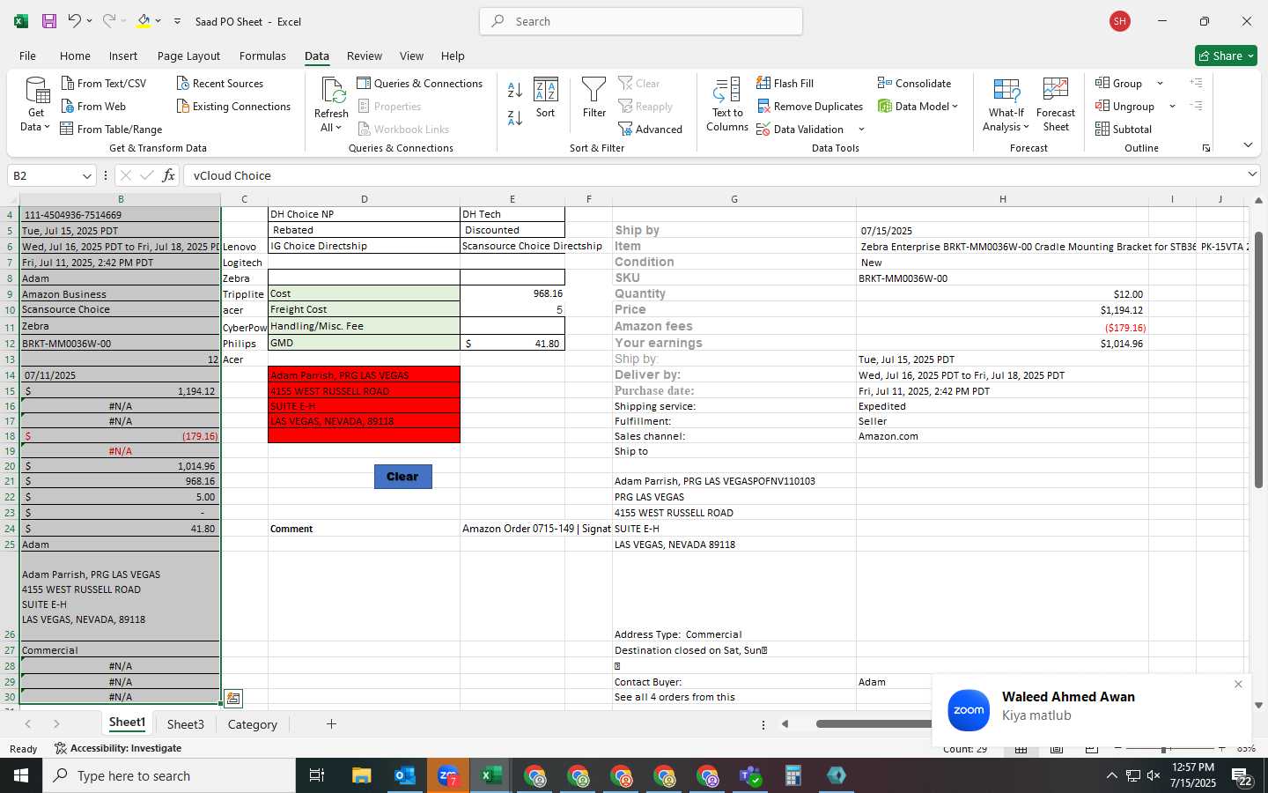
Task: Switch to the Insert tab
Action: [x=123, y=56]
